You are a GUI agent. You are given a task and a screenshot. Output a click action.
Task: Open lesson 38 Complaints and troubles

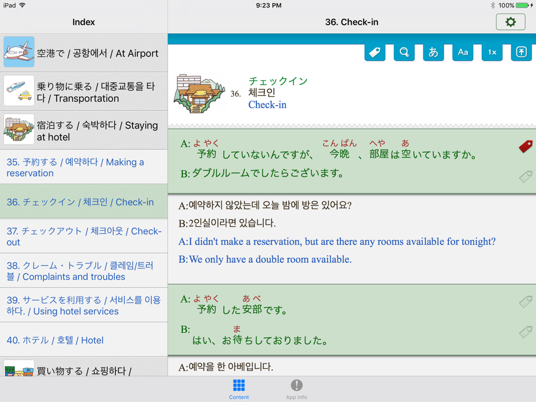coord(84,271)
